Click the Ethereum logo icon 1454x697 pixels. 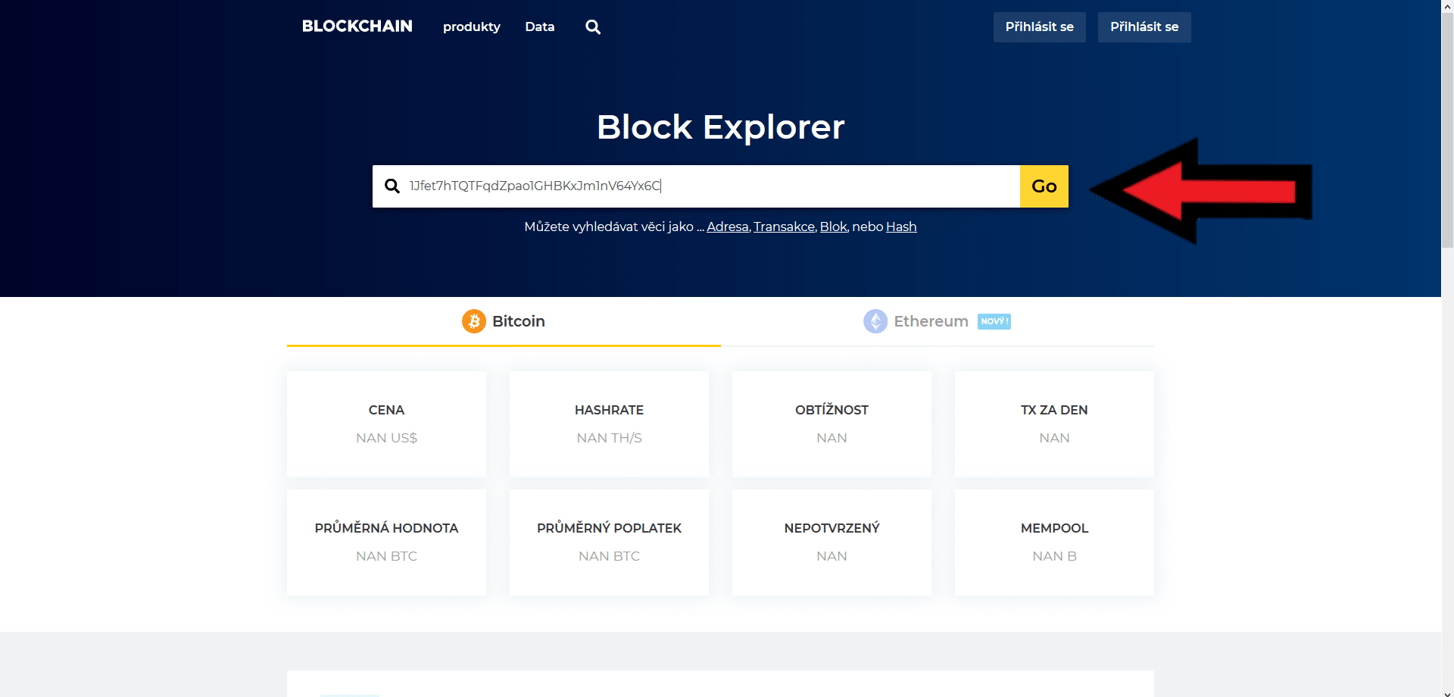coord(875,321)
